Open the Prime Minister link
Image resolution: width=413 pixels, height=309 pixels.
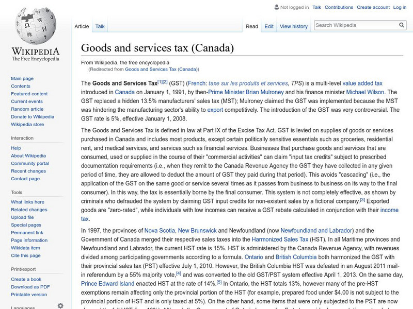coord(226,92)
